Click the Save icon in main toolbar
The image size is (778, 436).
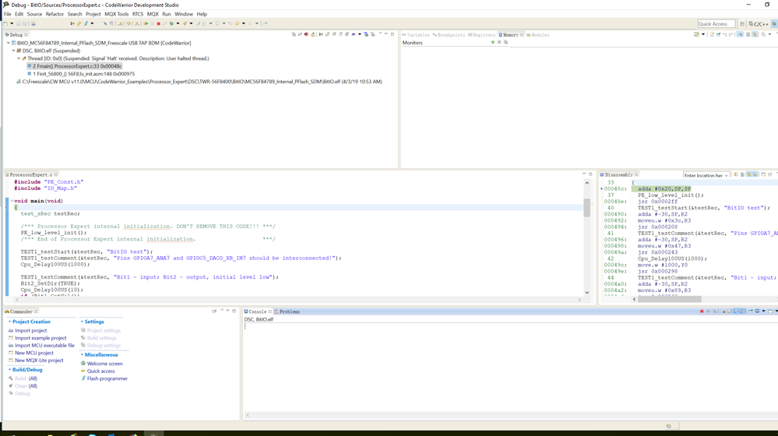(19, 23)
